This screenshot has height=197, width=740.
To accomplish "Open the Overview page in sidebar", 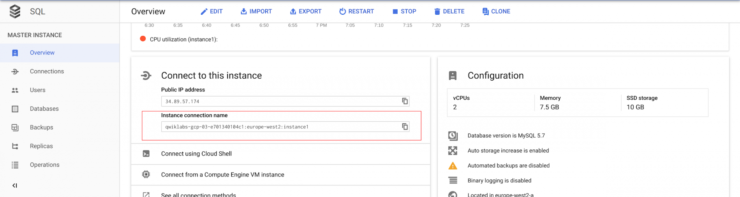I will (x=60, y=53).
